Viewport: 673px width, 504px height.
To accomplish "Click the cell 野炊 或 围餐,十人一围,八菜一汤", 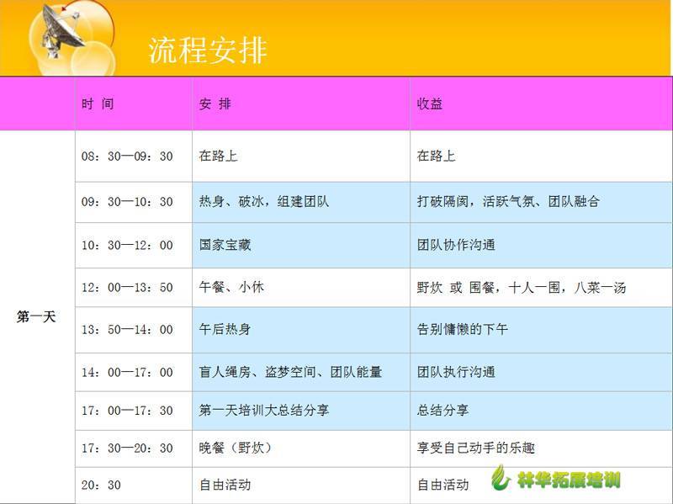I will click(x=541, y=287).
